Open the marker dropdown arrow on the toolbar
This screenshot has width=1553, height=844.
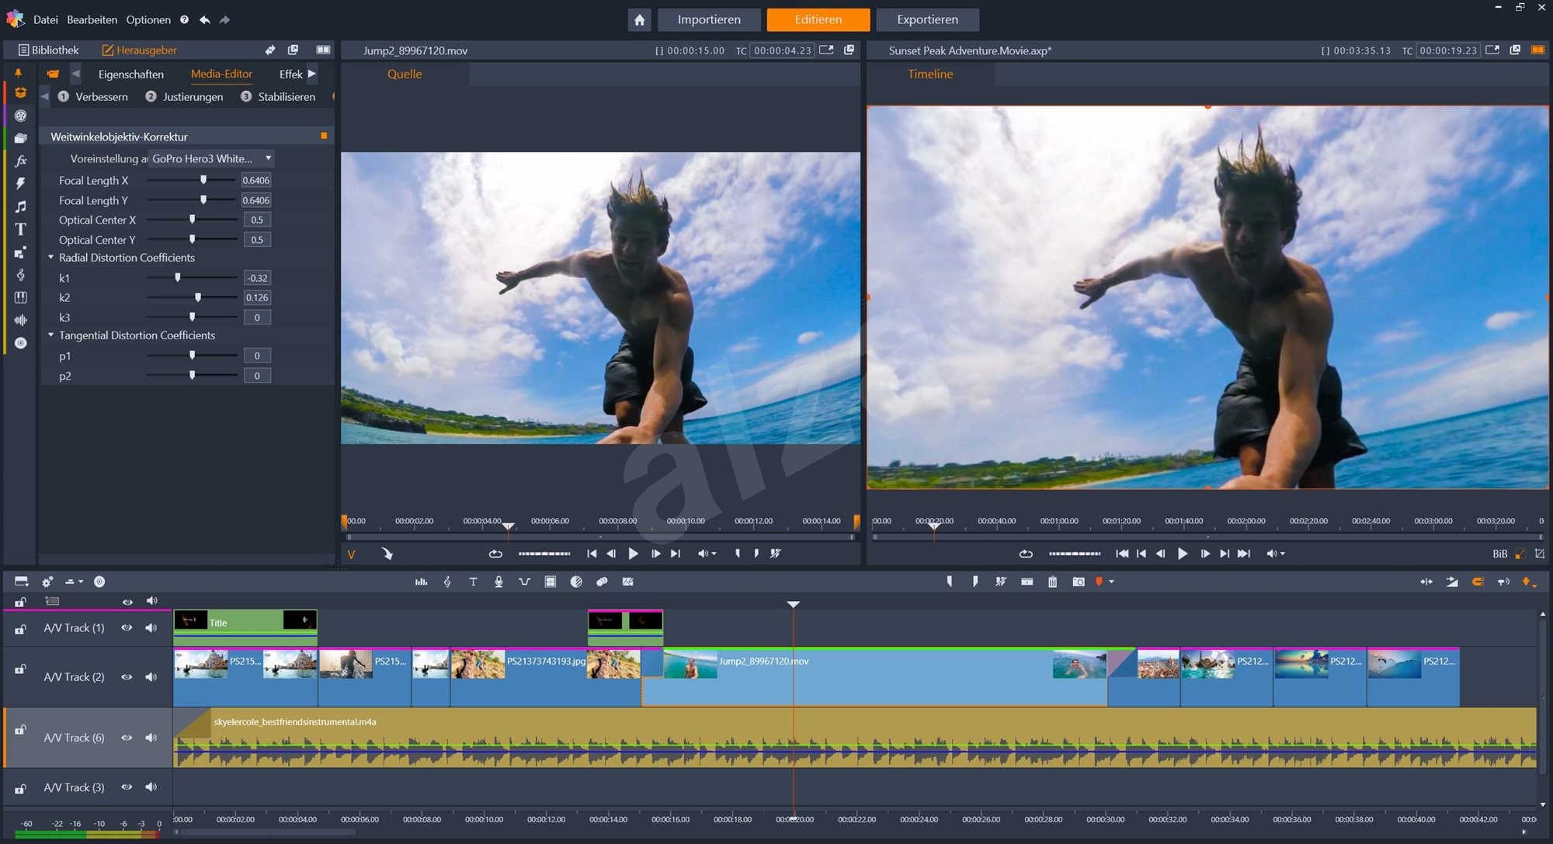click(x=1113, y=582)
